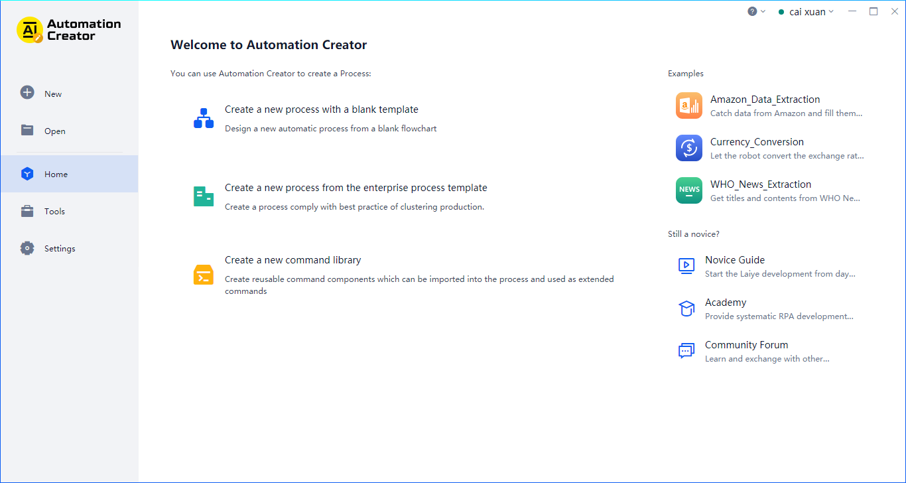The image size is (906, 483).
Task: Open Settings in the sidebar
Action: (x=69, y=248)
